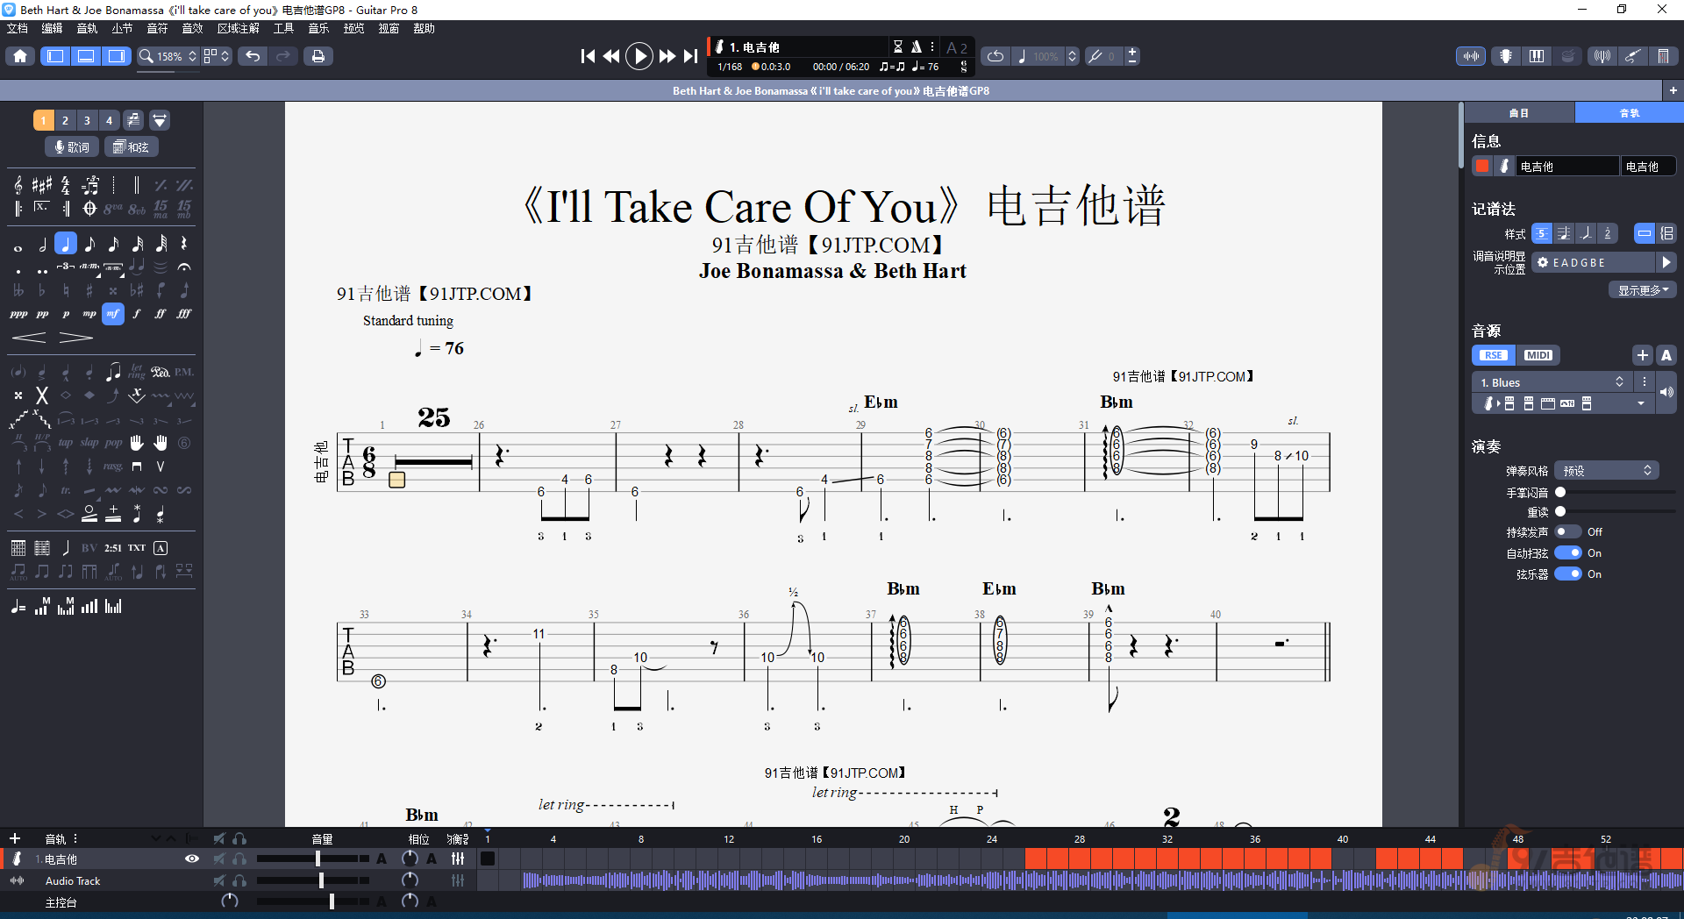This screenshot has height=919, width=1684.
Task: Open the key signature tool
Action: pos(41,185)
